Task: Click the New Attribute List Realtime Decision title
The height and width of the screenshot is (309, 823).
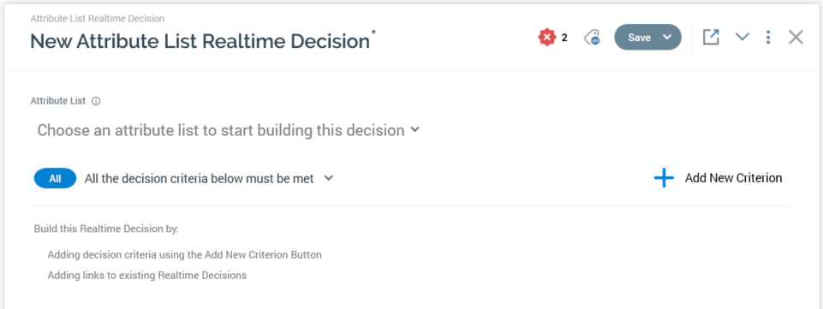Action: [x=200, y=41]
